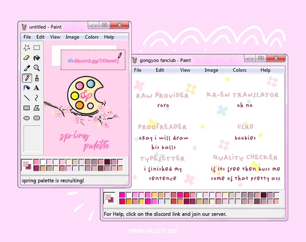
Task: Open Colors menu in gongyoo fanclub window
Action: pyautogui.click(x=239, y=70)
